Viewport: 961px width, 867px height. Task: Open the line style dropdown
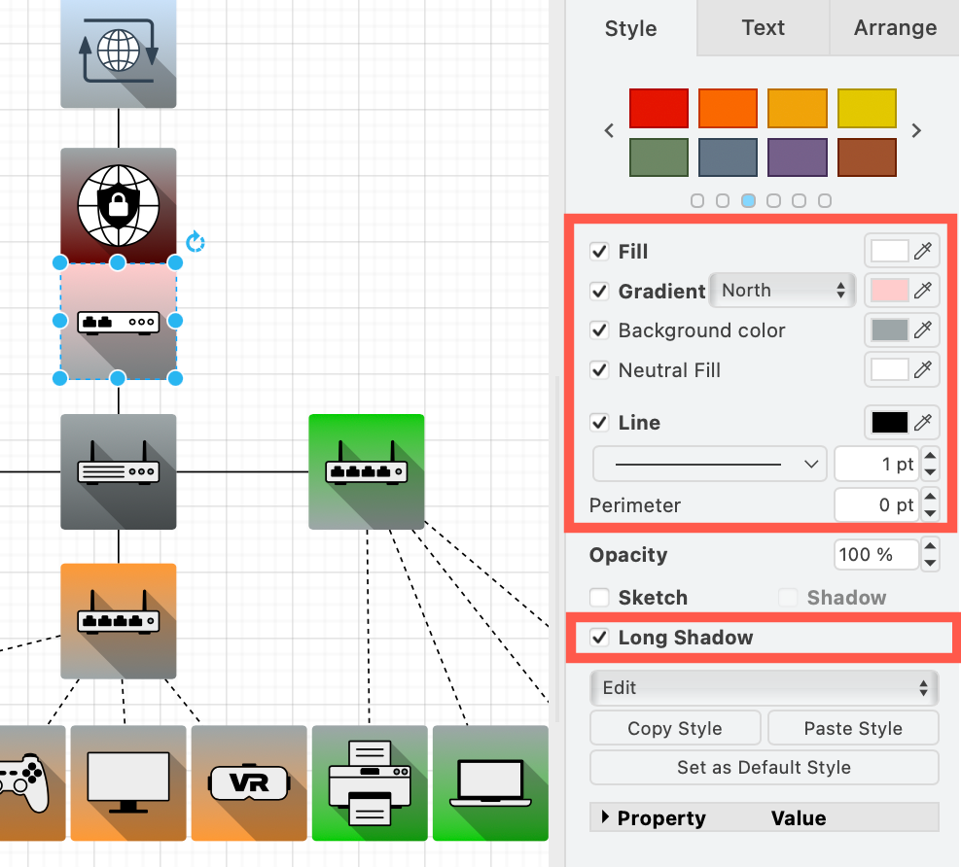pyautogui.click(x=709, y=464)
